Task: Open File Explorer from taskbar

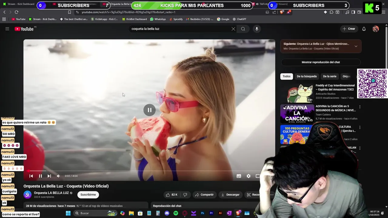Action: tap(131, 213)
